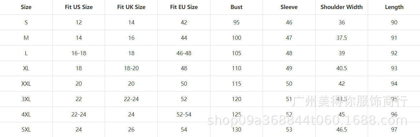This screenshot has height=137, width=420.
Task: Select the 46-48 EU size cell
Action: pos(184,53)
